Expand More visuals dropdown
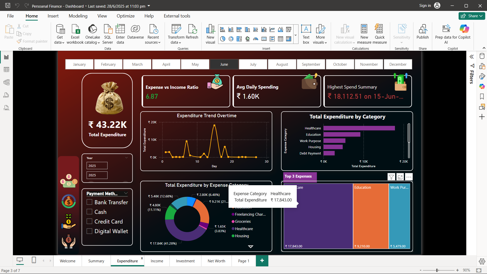 pos(320,42)
